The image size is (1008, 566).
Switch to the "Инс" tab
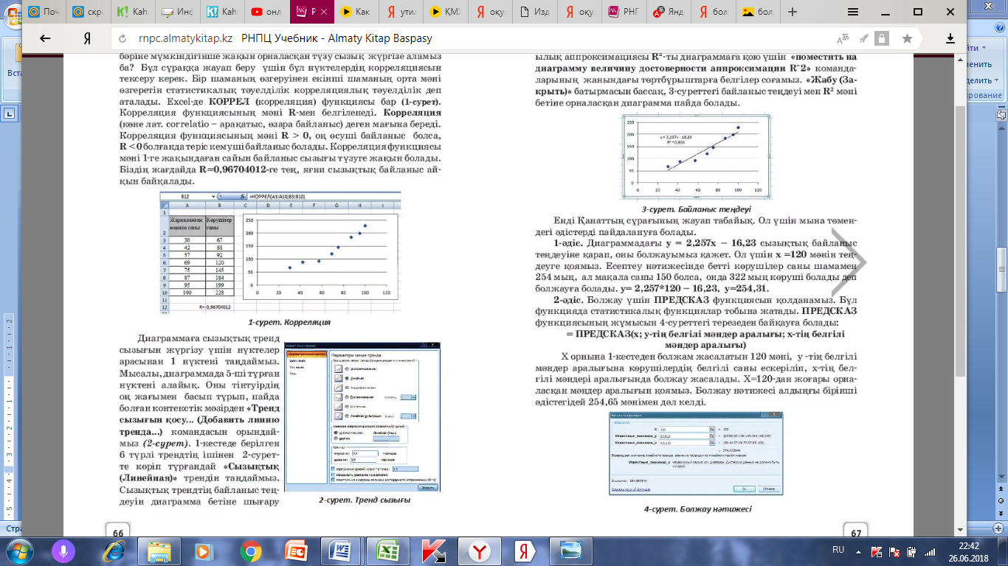tap(178, 12)
